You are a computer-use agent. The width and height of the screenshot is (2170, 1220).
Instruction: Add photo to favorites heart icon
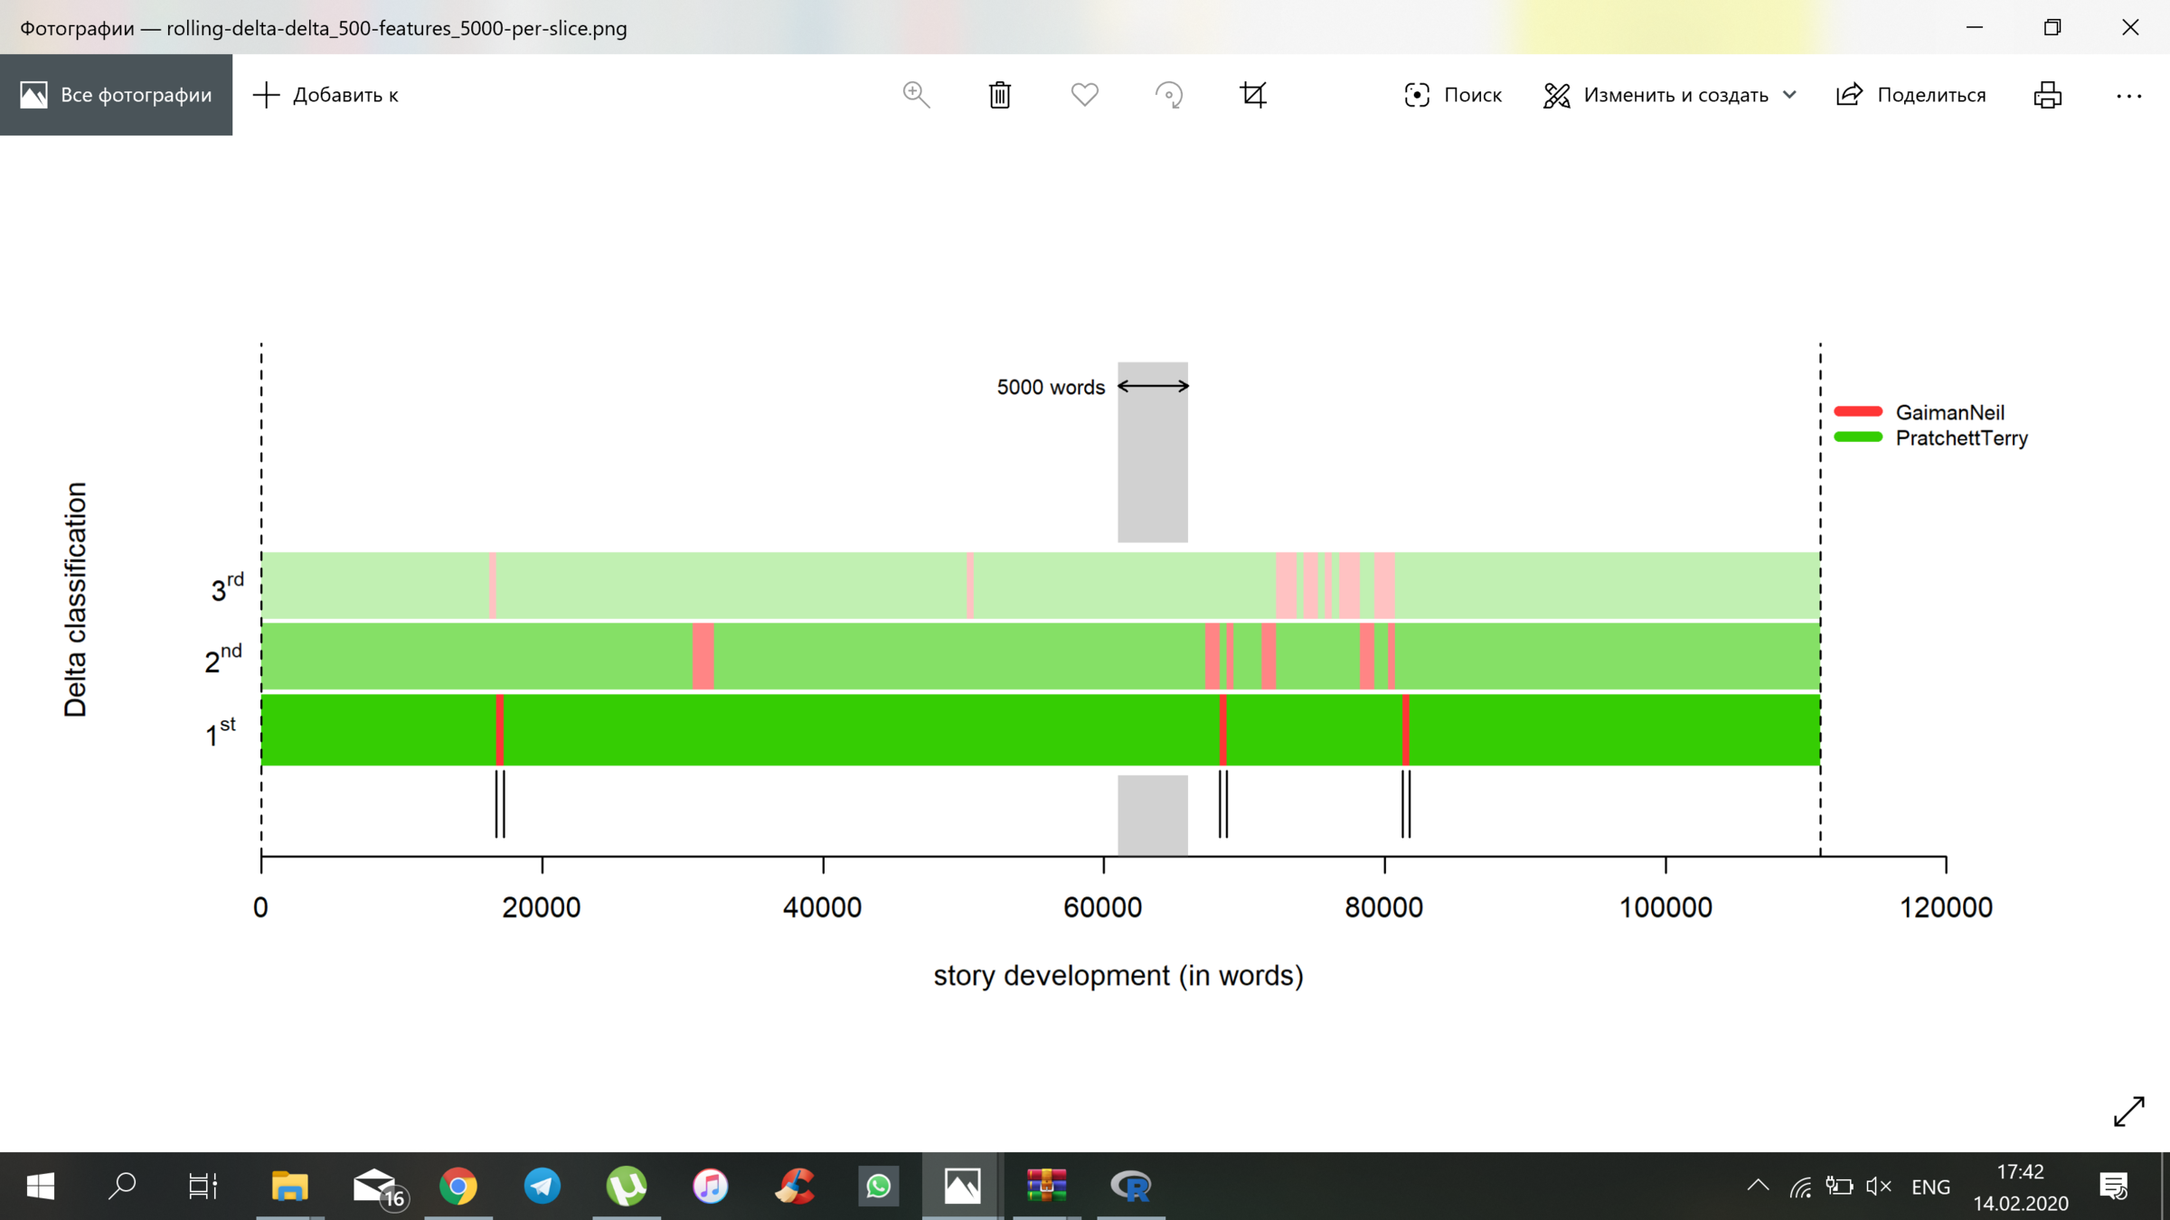(x=1084, y=95)
